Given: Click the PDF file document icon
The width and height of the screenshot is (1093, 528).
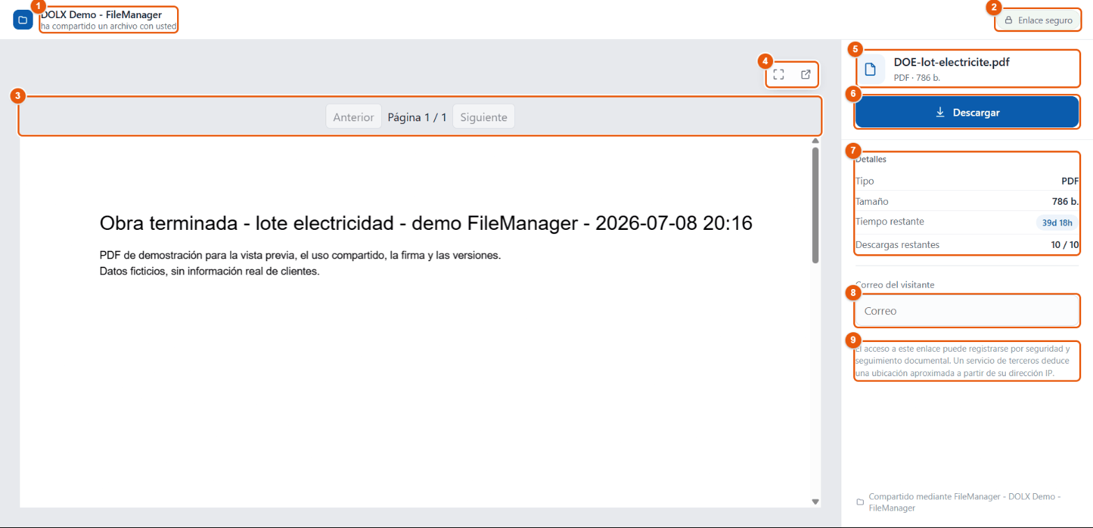Looking at the screenshot, I should point(870,69).
